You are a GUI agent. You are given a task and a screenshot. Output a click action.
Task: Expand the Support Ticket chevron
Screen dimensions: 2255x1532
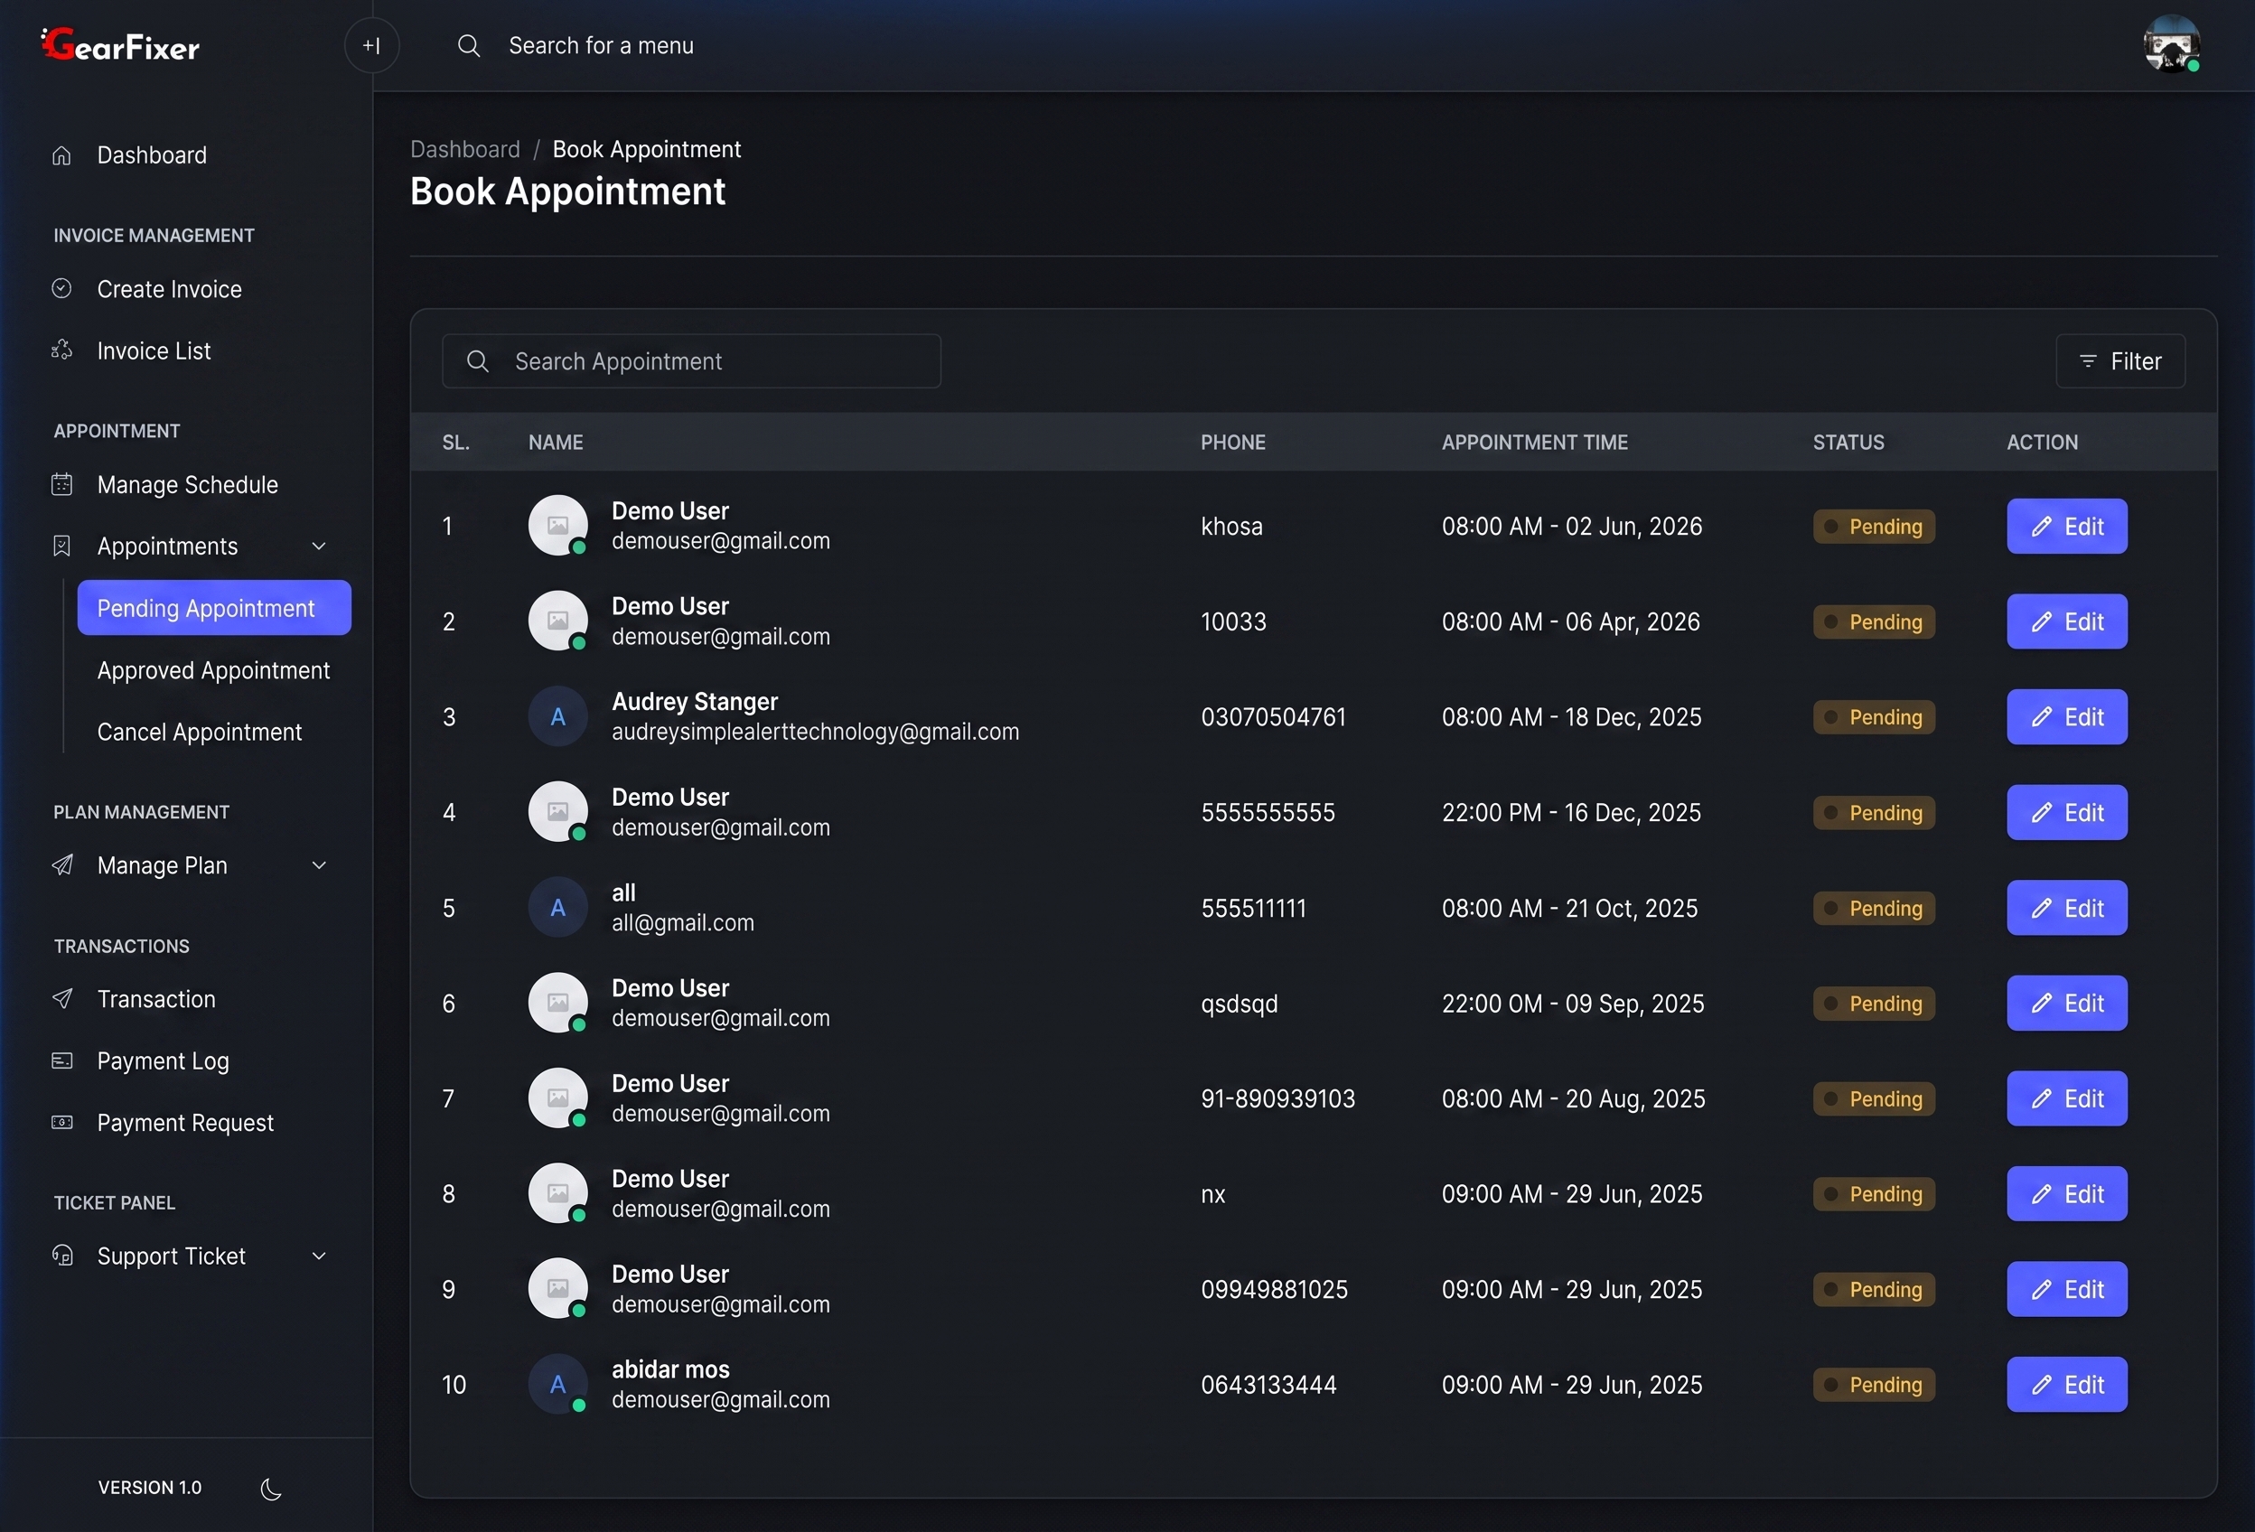click(x=318, y=1256)
